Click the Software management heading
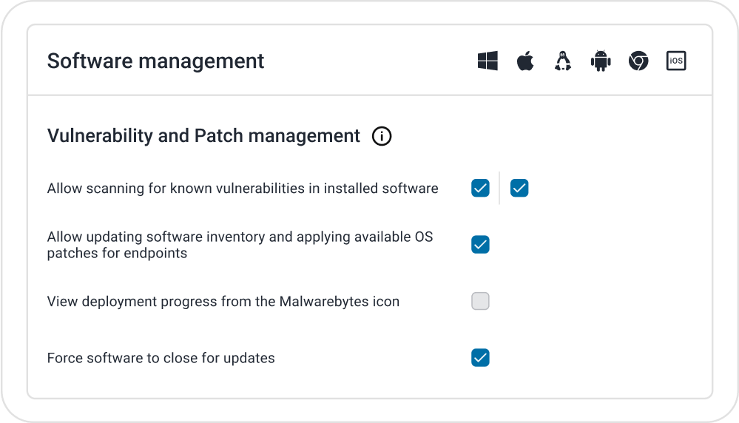This screenshot has width=739, height=423. (155, 61)
